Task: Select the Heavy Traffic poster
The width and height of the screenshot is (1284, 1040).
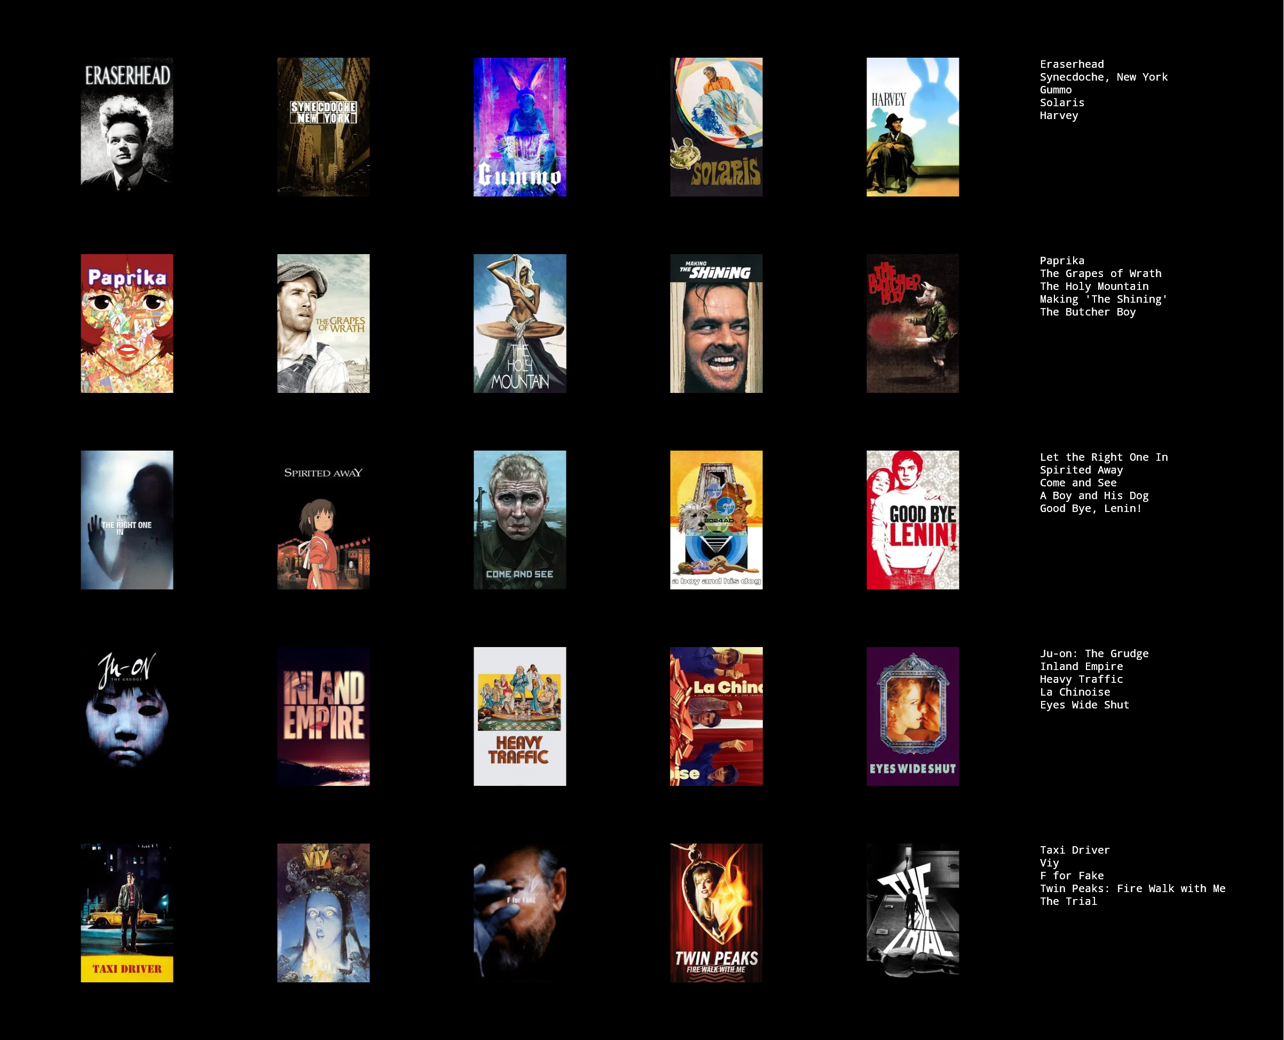Action: tap(520, 716)
